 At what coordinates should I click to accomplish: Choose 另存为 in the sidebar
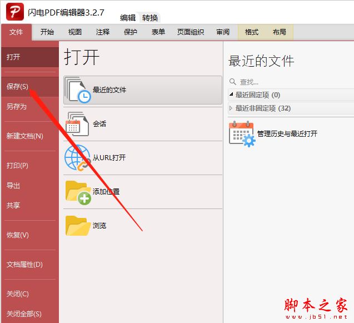30,106
